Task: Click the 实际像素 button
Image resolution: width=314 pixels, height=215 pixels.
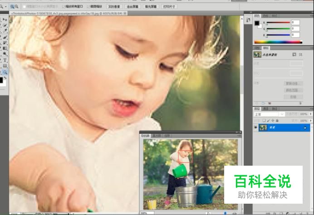Action: coord(114,7)
